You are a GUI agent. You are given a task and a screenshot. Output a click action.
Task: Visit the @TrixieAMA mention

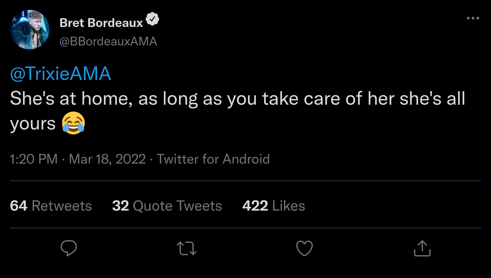tap(61, 74)
